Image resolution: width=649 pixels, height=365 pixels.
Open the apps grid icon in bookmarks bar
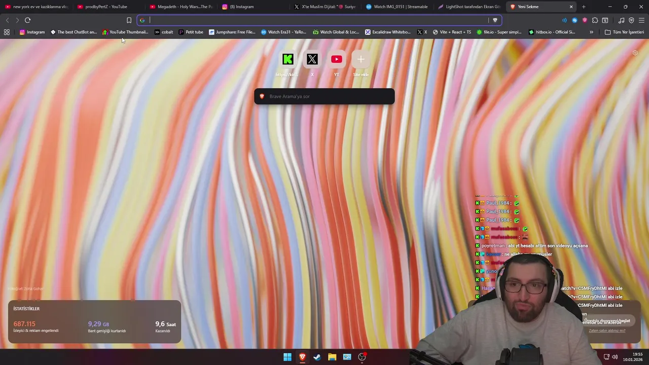pyautogui.click(x=7, y=32)
